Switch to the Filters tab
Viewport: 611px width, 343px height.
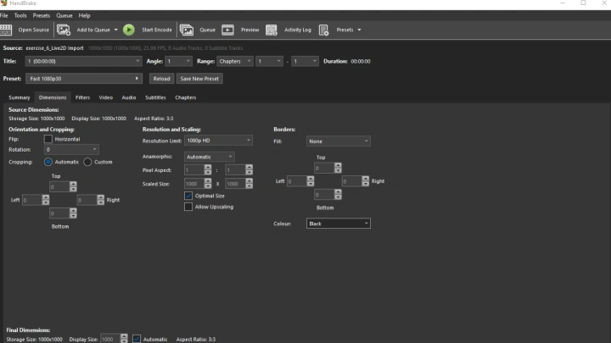82,97
